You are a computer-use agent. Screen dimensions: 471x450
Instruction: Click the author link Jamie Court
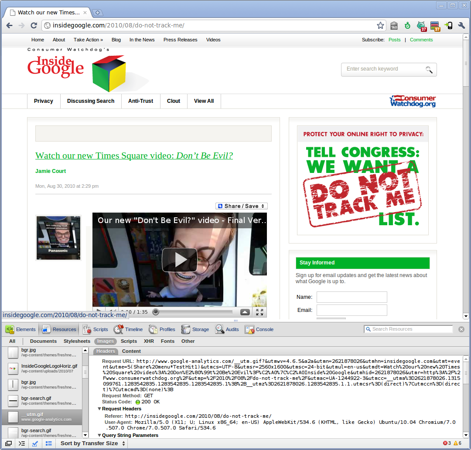pyautogui.click(x=51, y=171)
